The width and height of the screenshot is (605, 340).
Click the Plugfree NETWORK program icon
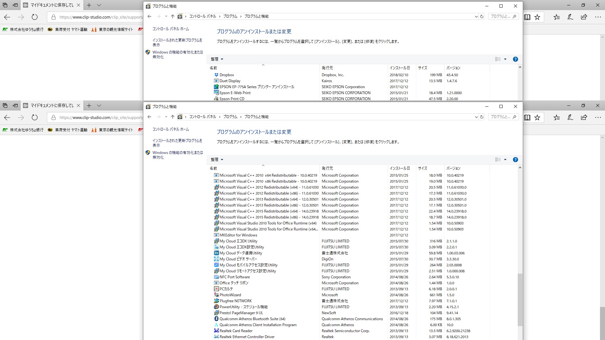point(216,301)
